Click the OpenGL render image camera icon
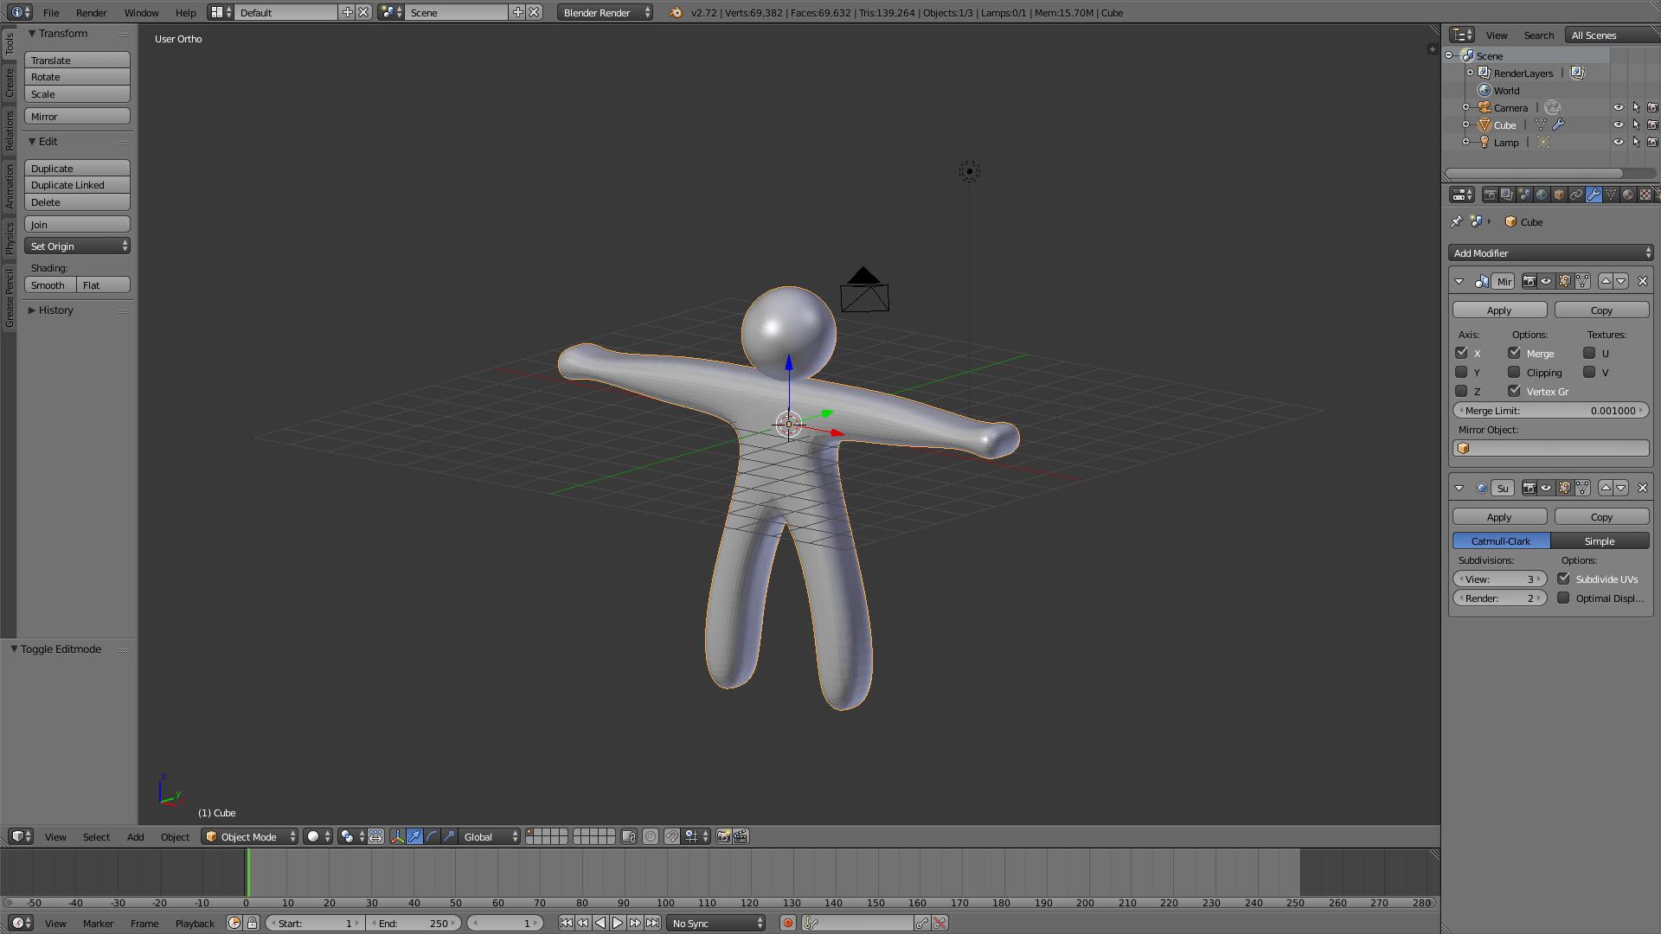1661x934 pixels. [x=723, y=837]
